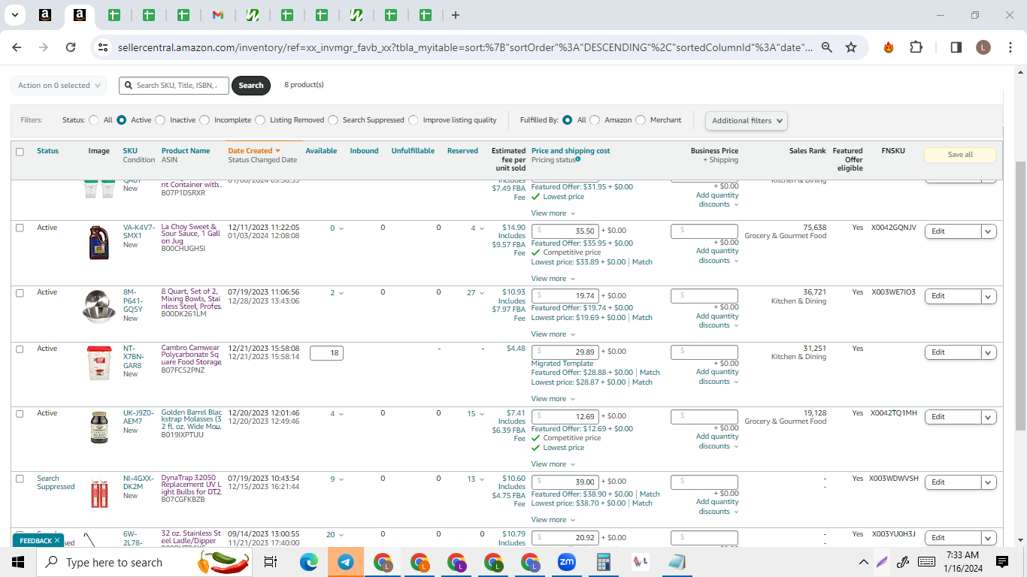Viewport: 1027px width, 577px height.
Task: Click the Save all button
Action: point(960,155)
